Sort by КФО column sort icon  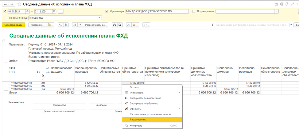(48, 68)
